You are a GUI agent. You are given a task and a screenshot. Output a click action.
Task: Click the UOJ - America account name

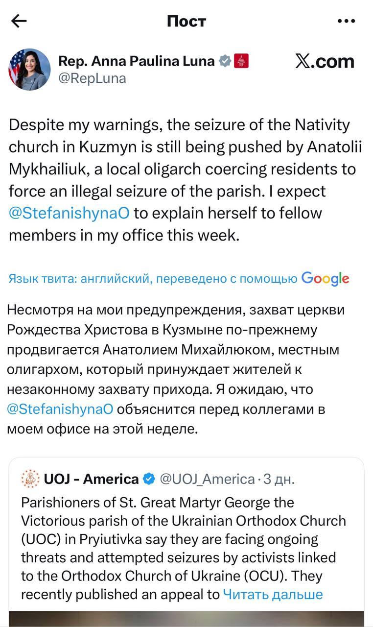pyautogui.click(x=91, y=479)
